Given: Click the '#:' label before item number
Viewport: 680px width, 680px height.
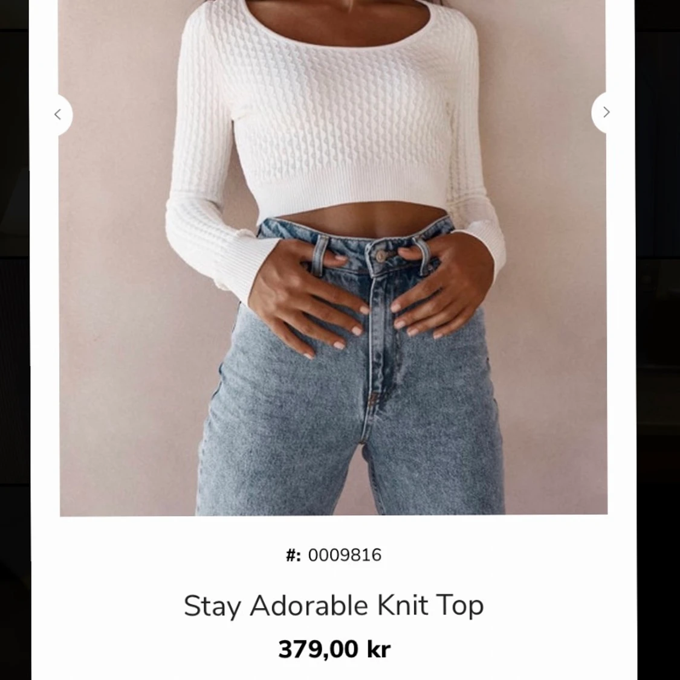Looking at the screenshot, I should [293, 555].
